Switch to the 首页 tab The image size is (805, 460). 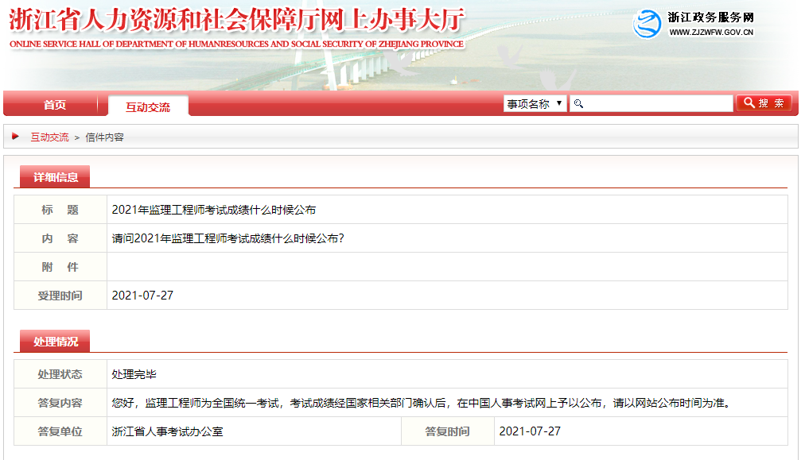coord(54,103)
